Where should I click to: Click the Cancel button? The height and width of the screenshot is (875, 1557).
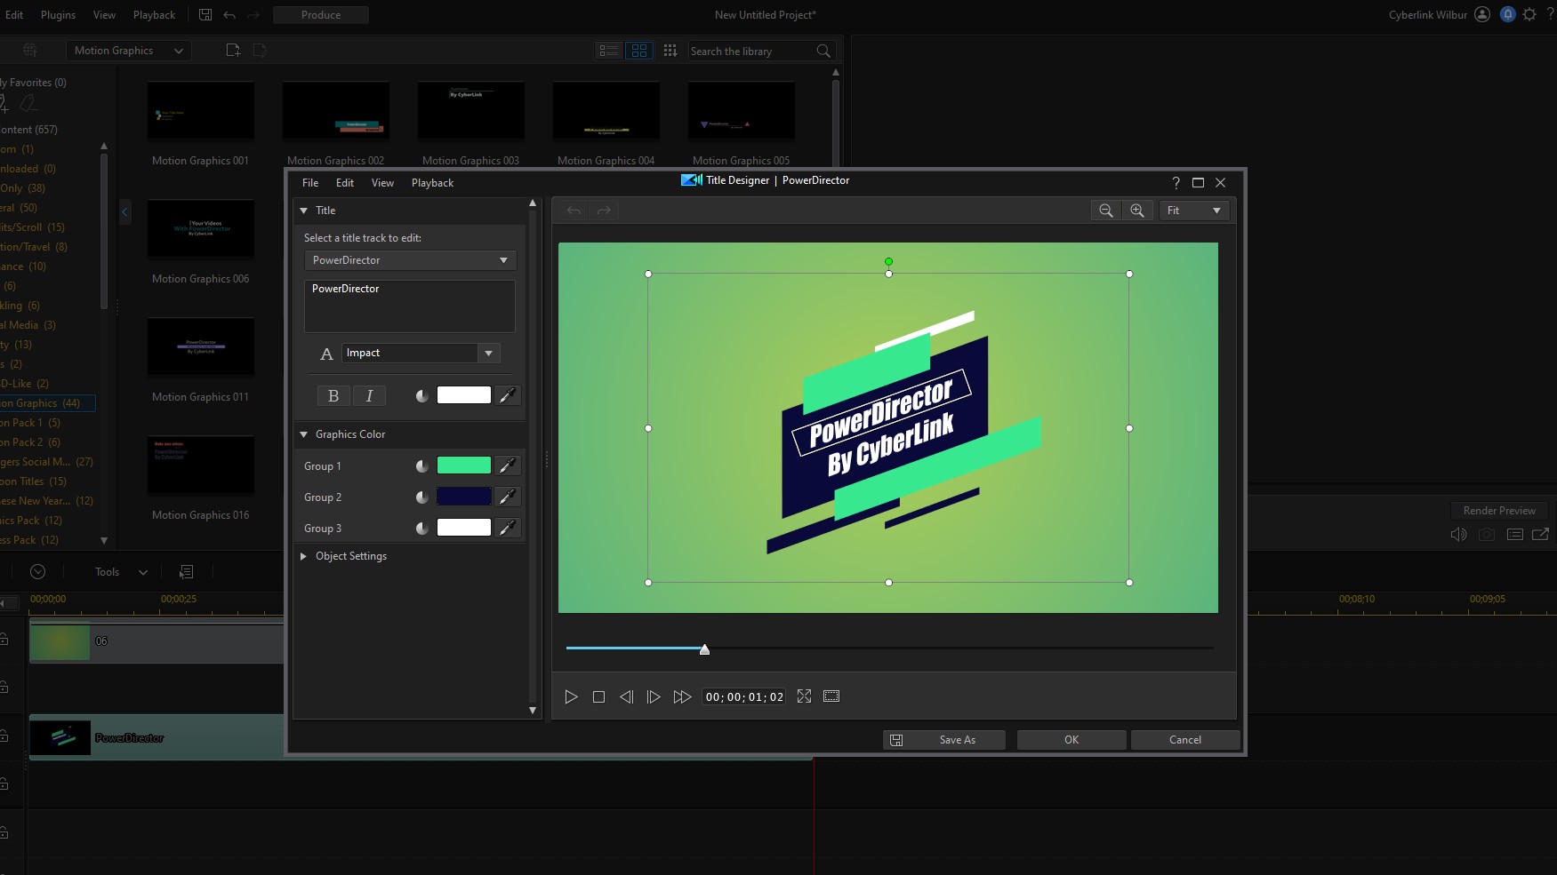tap(1185, 740)
